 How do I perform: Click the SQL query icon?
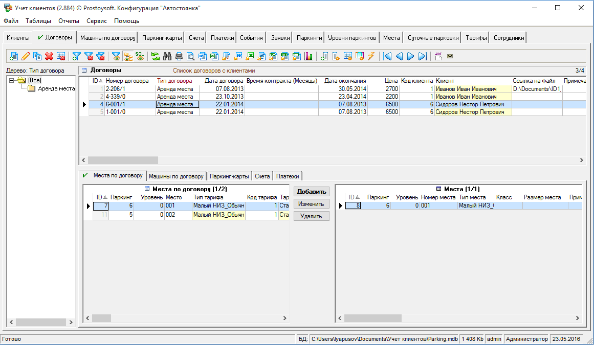pyautogui.click(x=139, y=56)
